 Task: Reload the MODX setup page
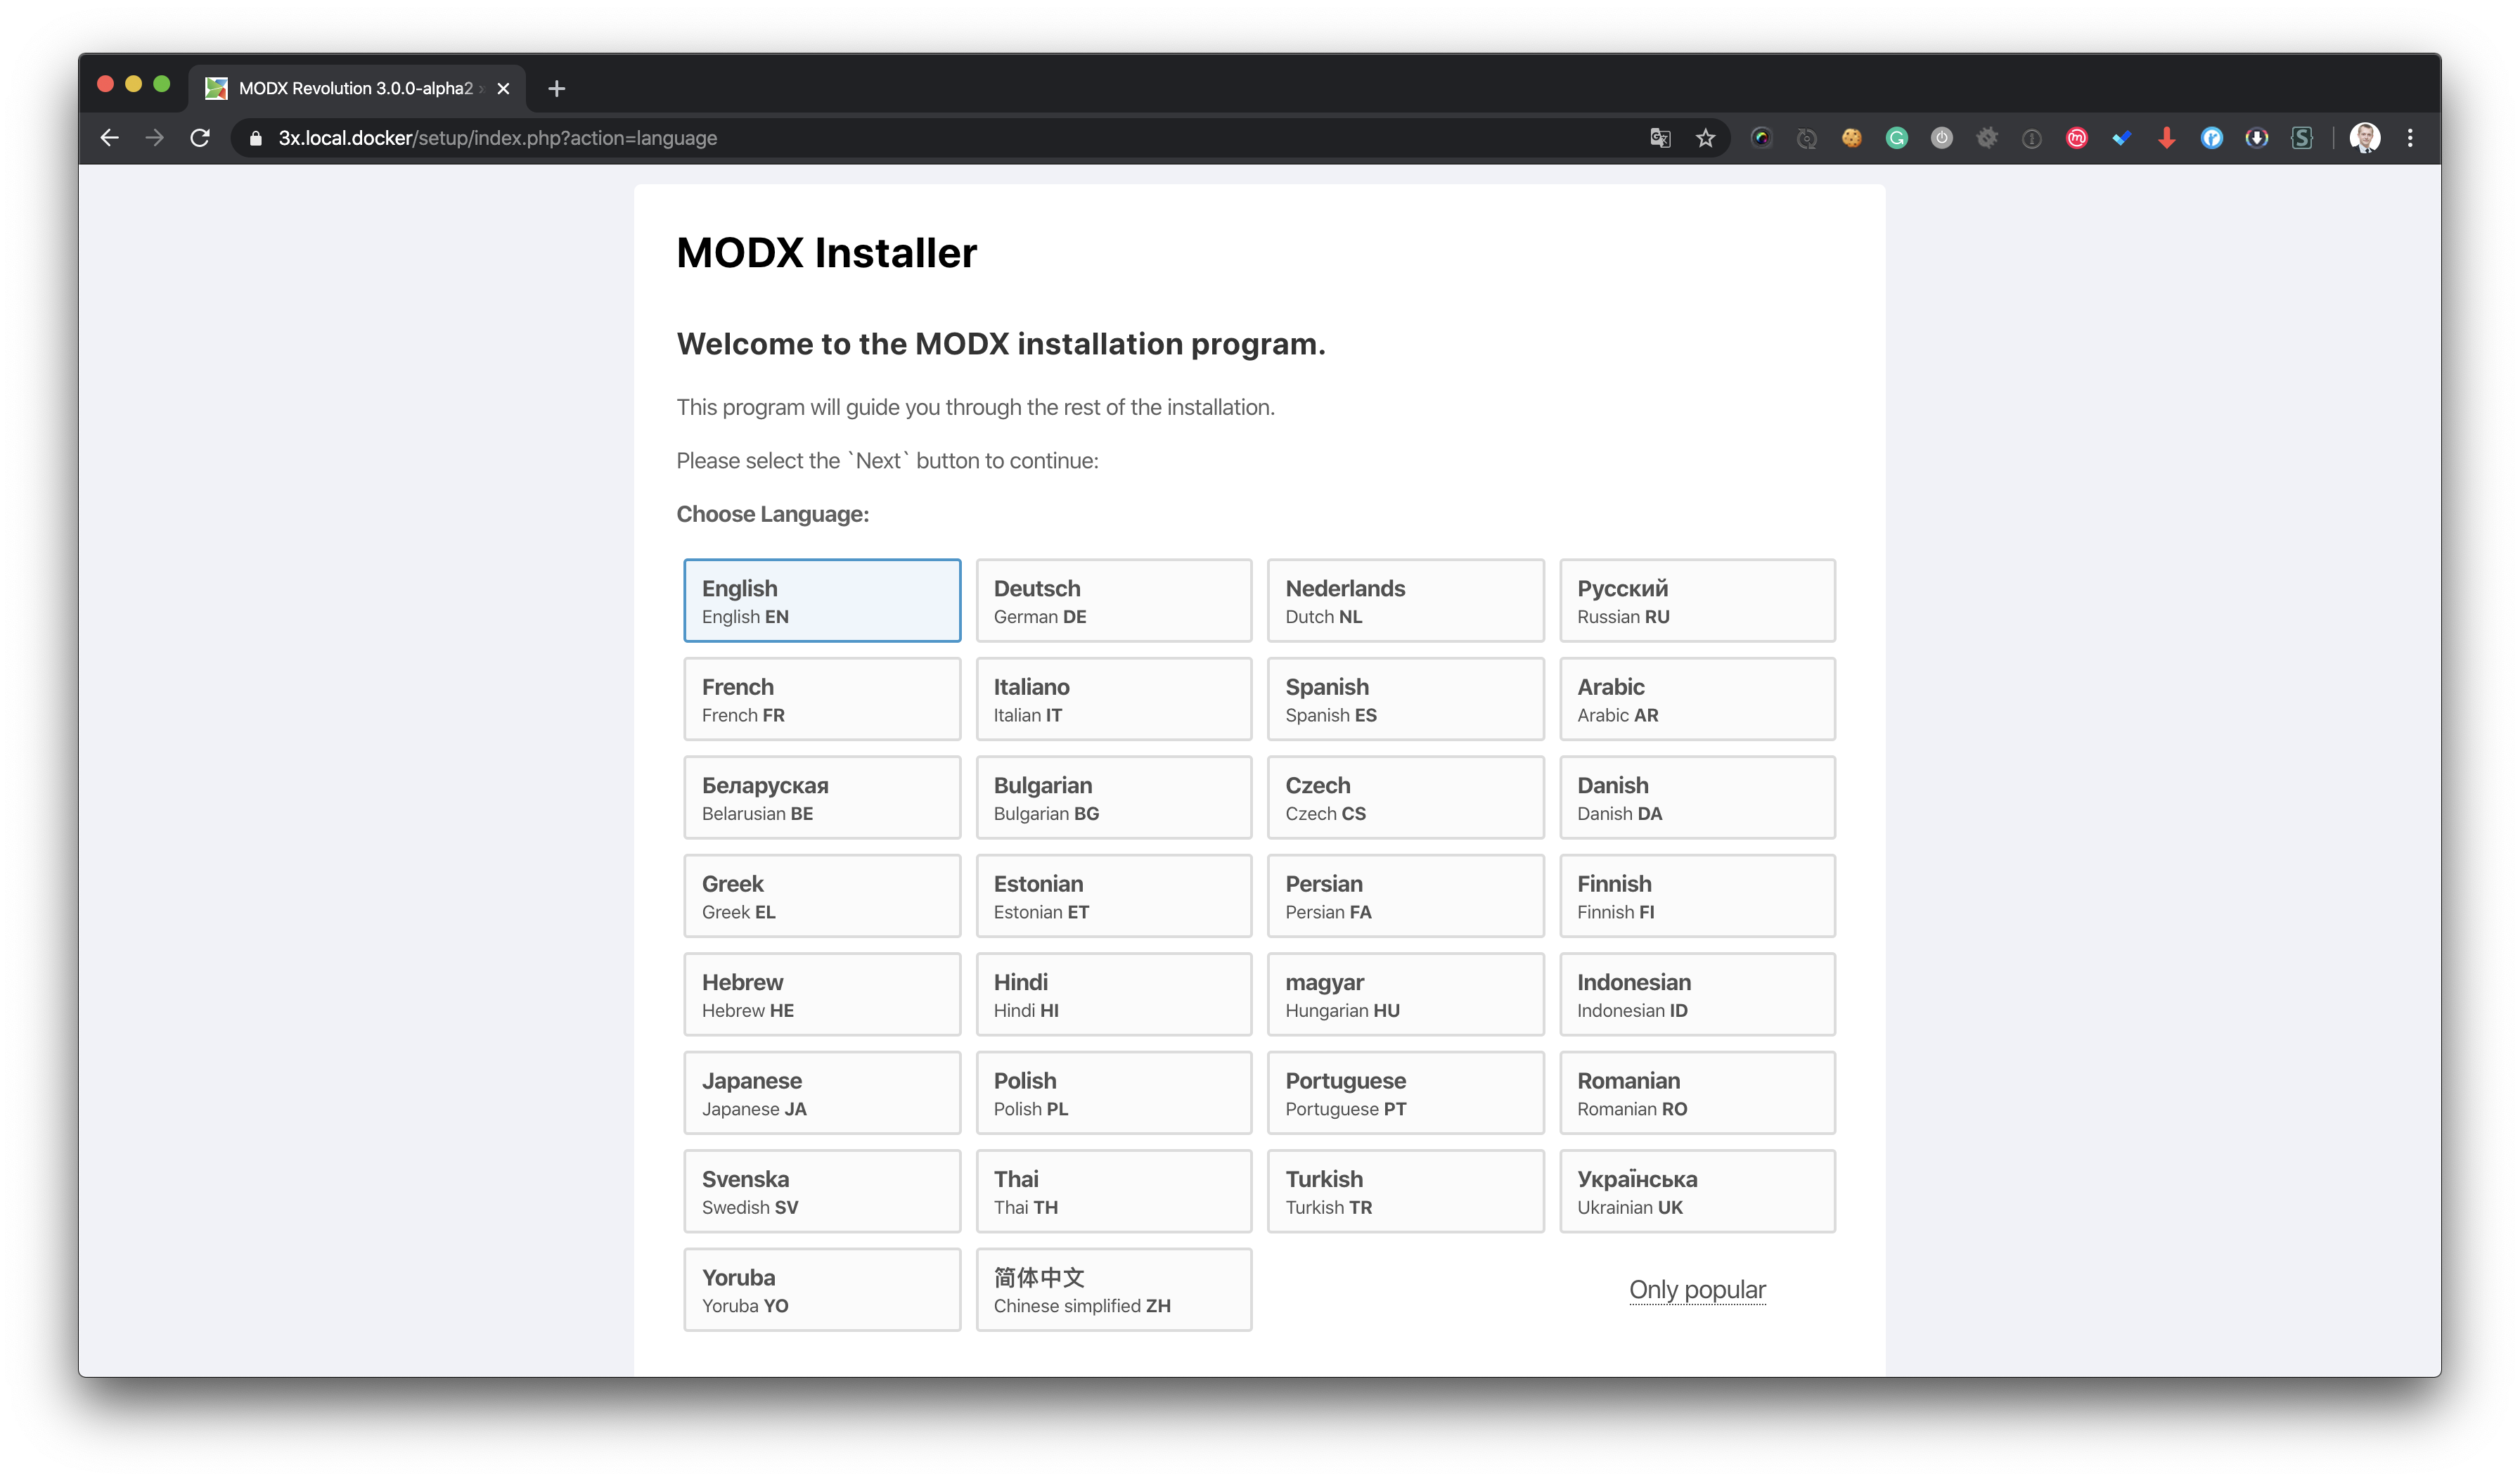[x=200, y=138]
